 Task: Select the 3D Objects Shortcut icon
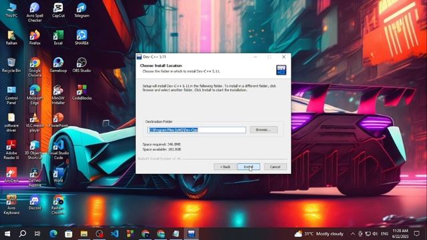coord(35,150)
